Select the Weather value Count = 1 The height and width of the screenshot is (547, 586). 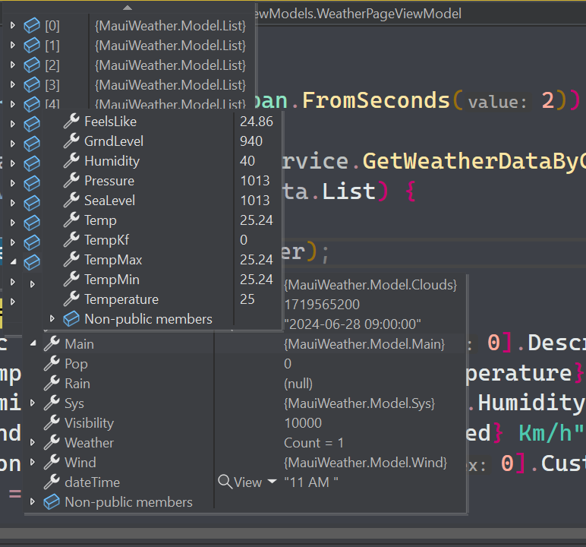pyautogui.click(x=314, y=443)
